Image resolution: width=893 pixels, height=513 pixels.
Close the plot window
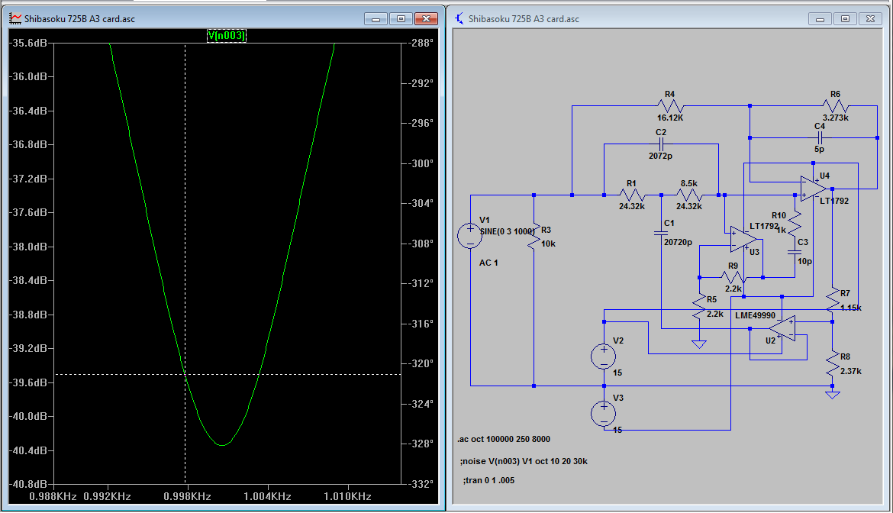click(426, 19)
